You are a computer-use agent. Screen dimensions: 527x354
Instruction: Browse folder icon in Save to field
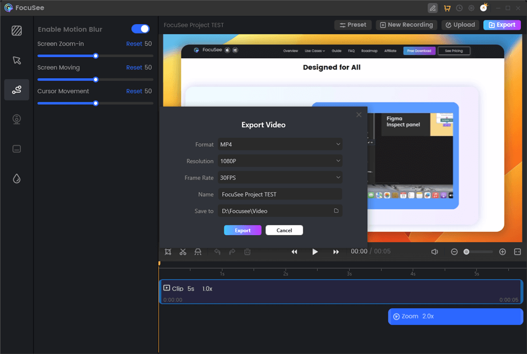tap(336, 211)
